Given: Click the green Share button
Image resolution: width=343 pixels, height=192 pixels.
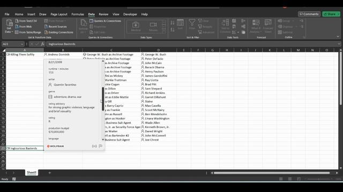Looking at the screenshot, I should pos(331,14).
